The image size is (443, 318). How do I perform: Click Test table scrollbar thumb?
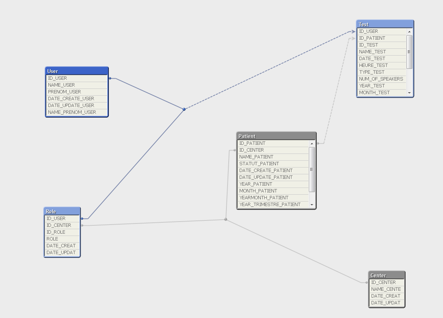pyautogui.click(x=409, y=52)
